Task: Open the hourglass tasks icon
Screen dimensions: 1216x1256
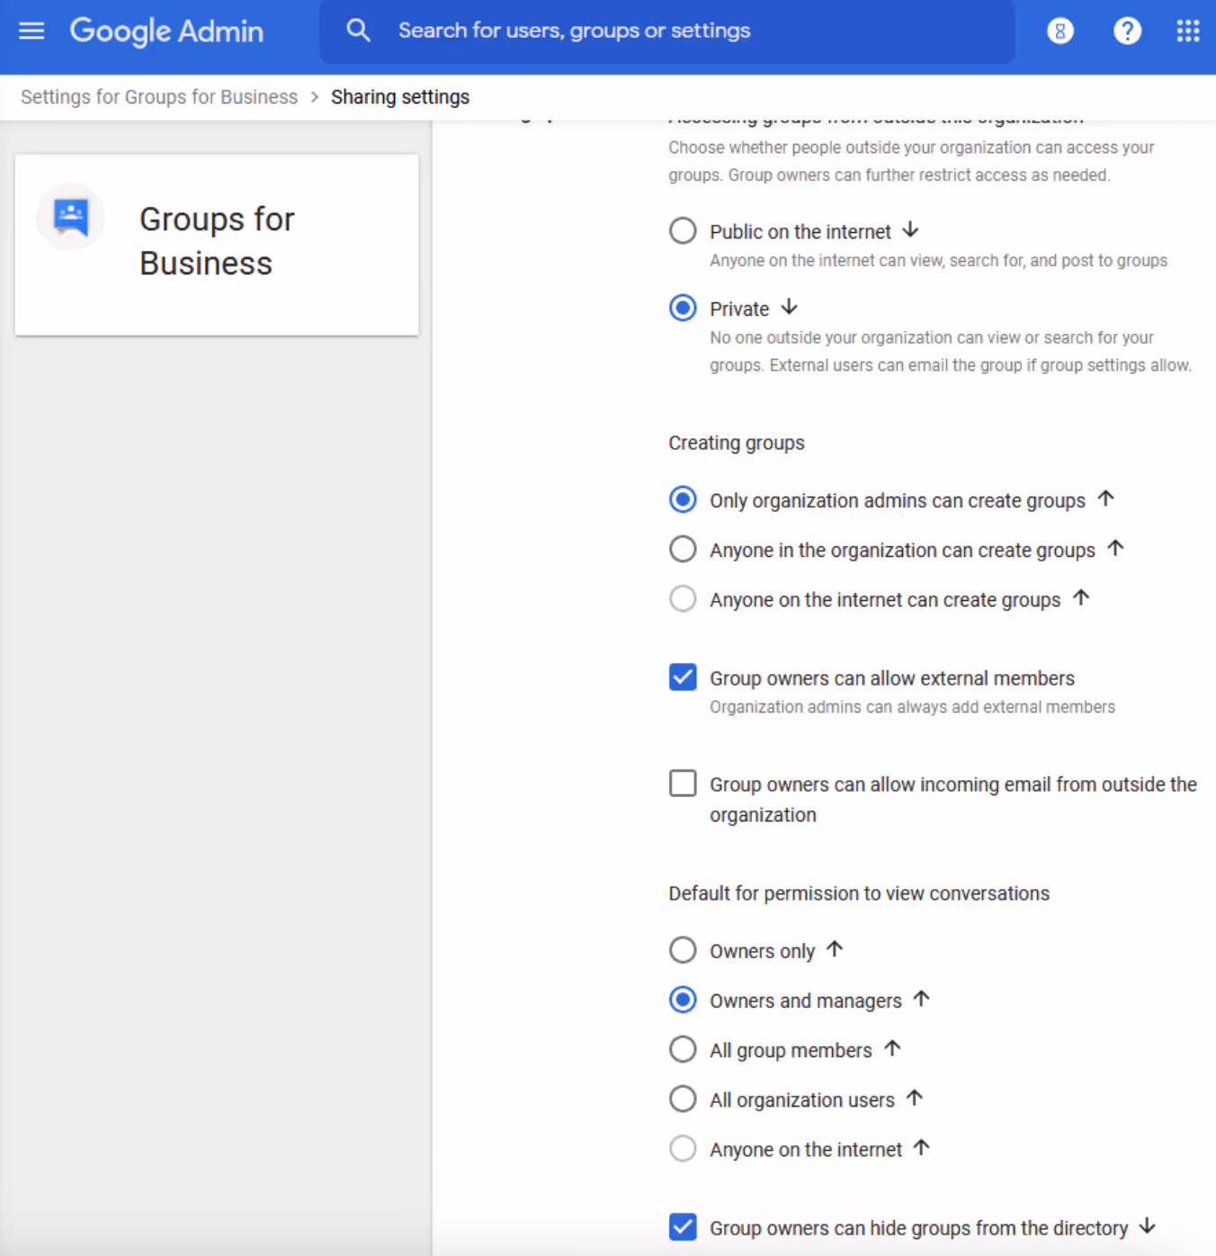Action: [x=1060, y=31]
